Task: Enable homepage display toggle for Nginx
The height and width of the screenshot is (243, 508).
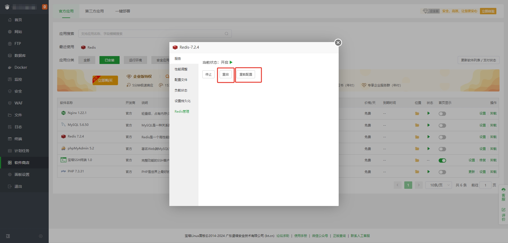Action: pos(442,114)
